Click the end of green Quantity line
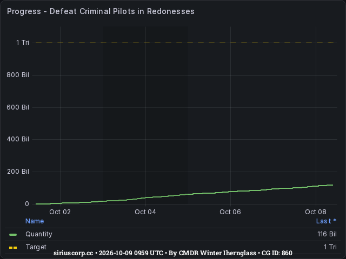The image size is (346, 259). coord(332,185)
